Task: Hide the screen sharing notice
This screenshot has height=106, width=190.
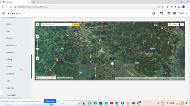Action: point(59,101)
